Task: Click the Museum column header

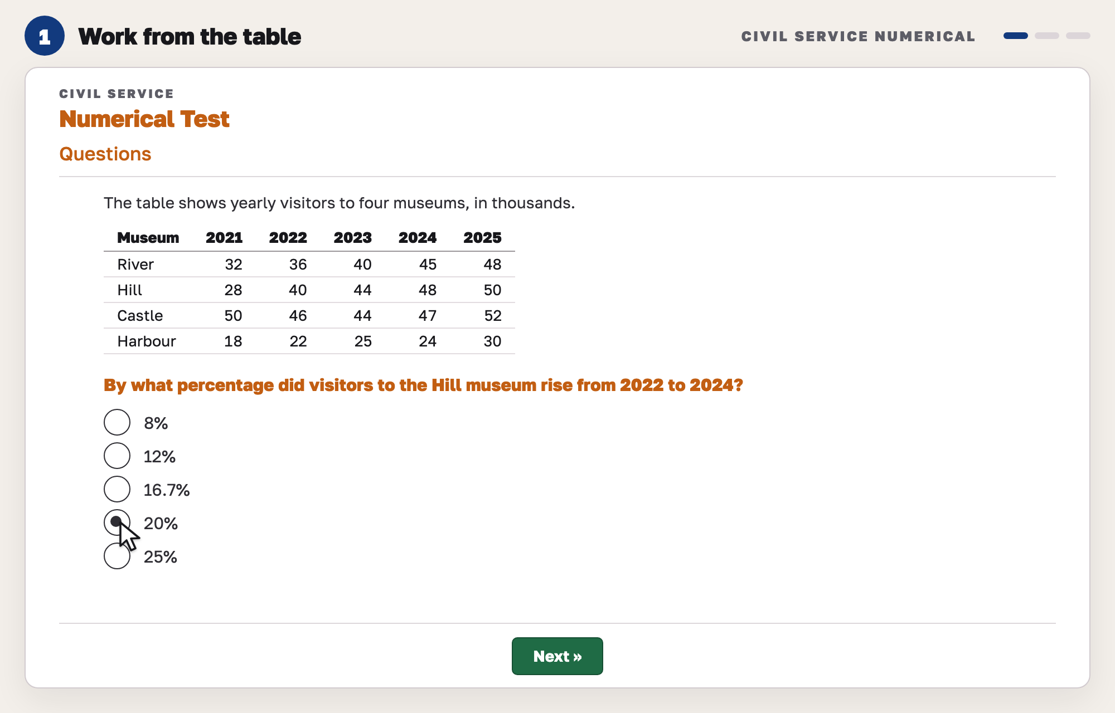Action: point(148,238)
